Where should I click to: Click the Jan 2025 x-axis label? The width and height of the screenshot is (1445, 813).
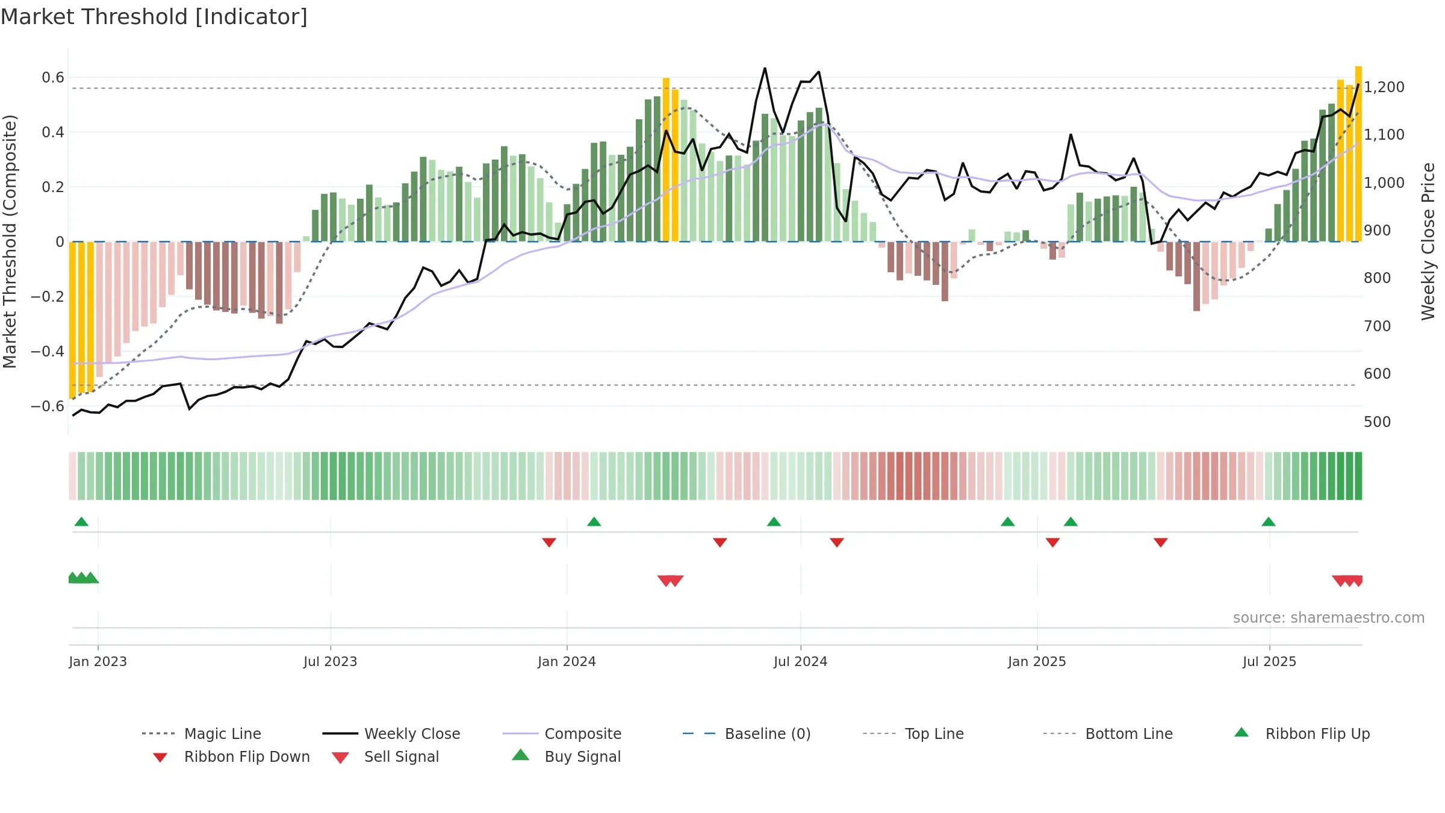[x=1037, y=661]
